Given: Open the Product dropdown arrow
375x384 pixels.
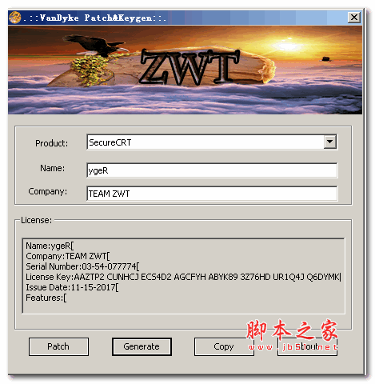Looking at the screenshot, I should click(x=330, y=142).
